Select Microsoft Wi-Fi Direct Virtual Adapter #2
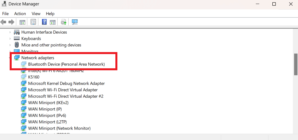This screenshot has width=298, height=140. 66,96
